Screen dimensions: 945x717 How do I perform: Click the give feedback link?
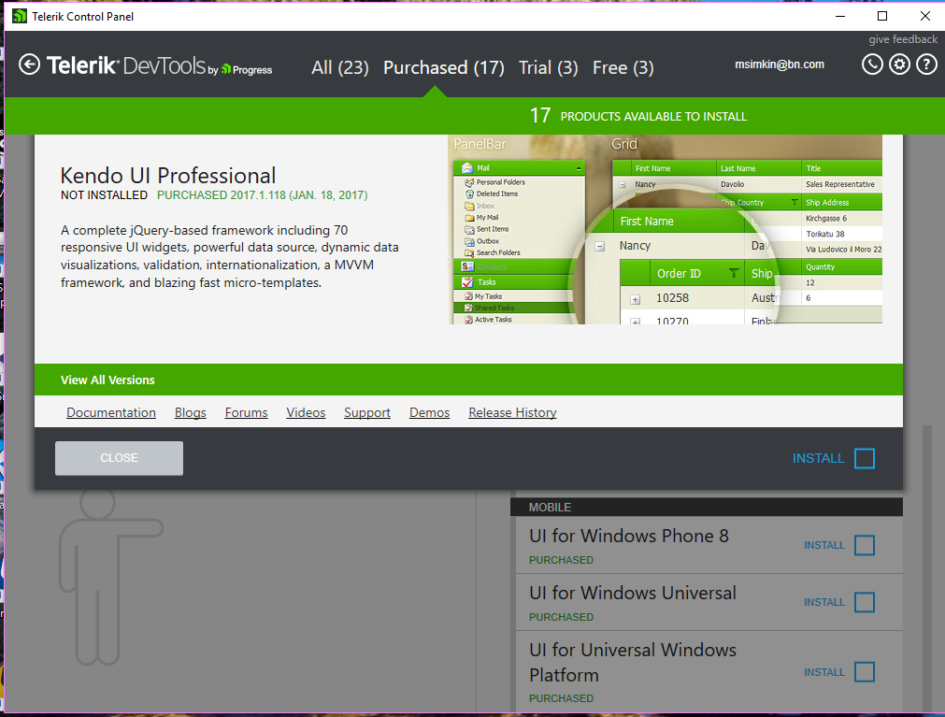(x=903, y=39)
